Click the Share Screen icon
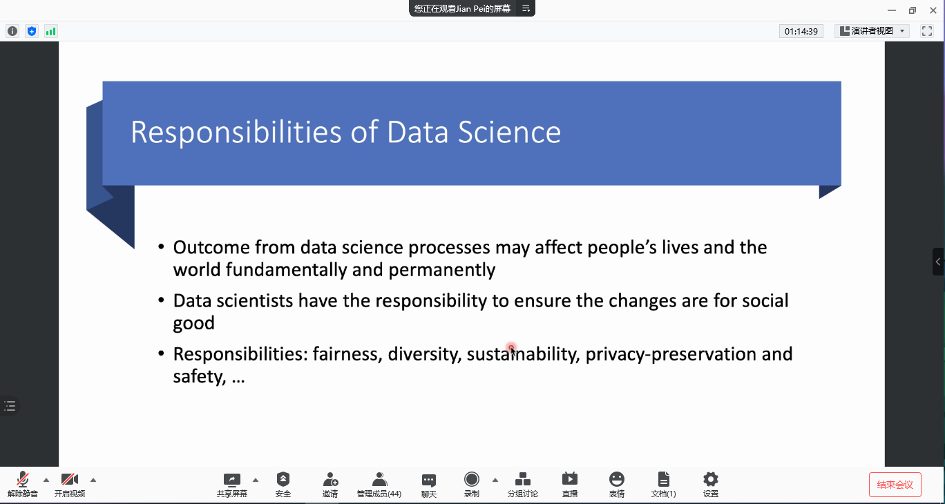This screenshot has width=945, height=504. pos(232,484)
